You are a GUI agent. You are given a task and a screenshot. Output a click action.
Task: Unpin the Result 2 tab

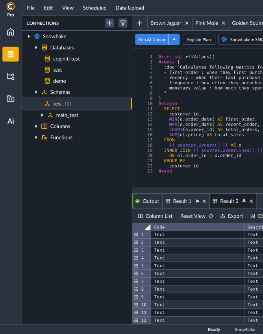coord(244,201)
